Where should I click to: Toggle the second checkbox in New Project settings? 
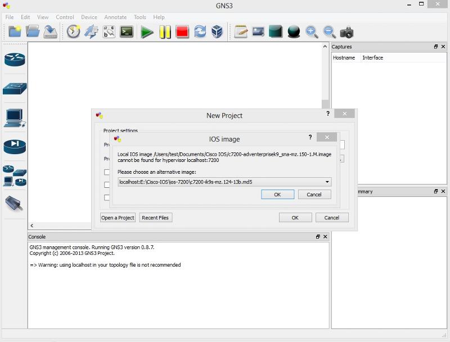(107, 184)
